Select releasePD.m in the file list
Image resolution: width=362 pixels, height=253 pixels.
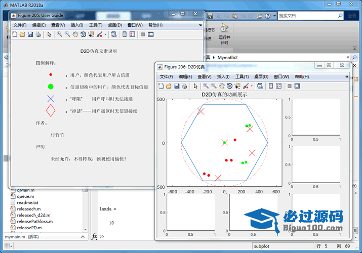[29, 227]
